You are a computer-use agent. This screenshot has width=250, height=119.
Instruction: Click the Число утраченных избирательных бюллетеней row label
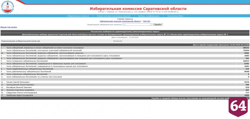27,74
